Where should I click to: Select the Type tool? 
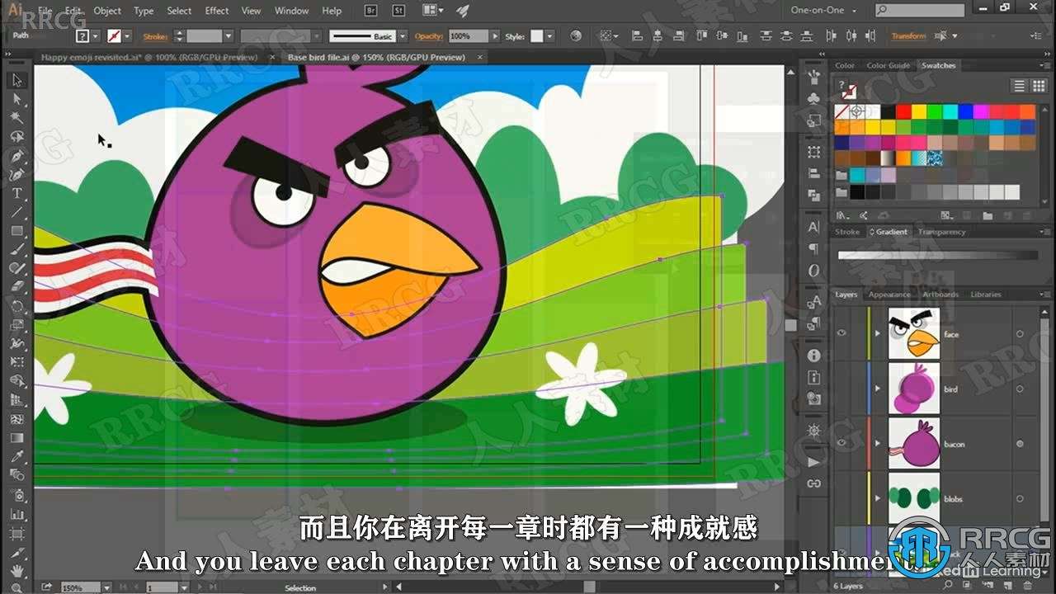click(x=16, y=194)
